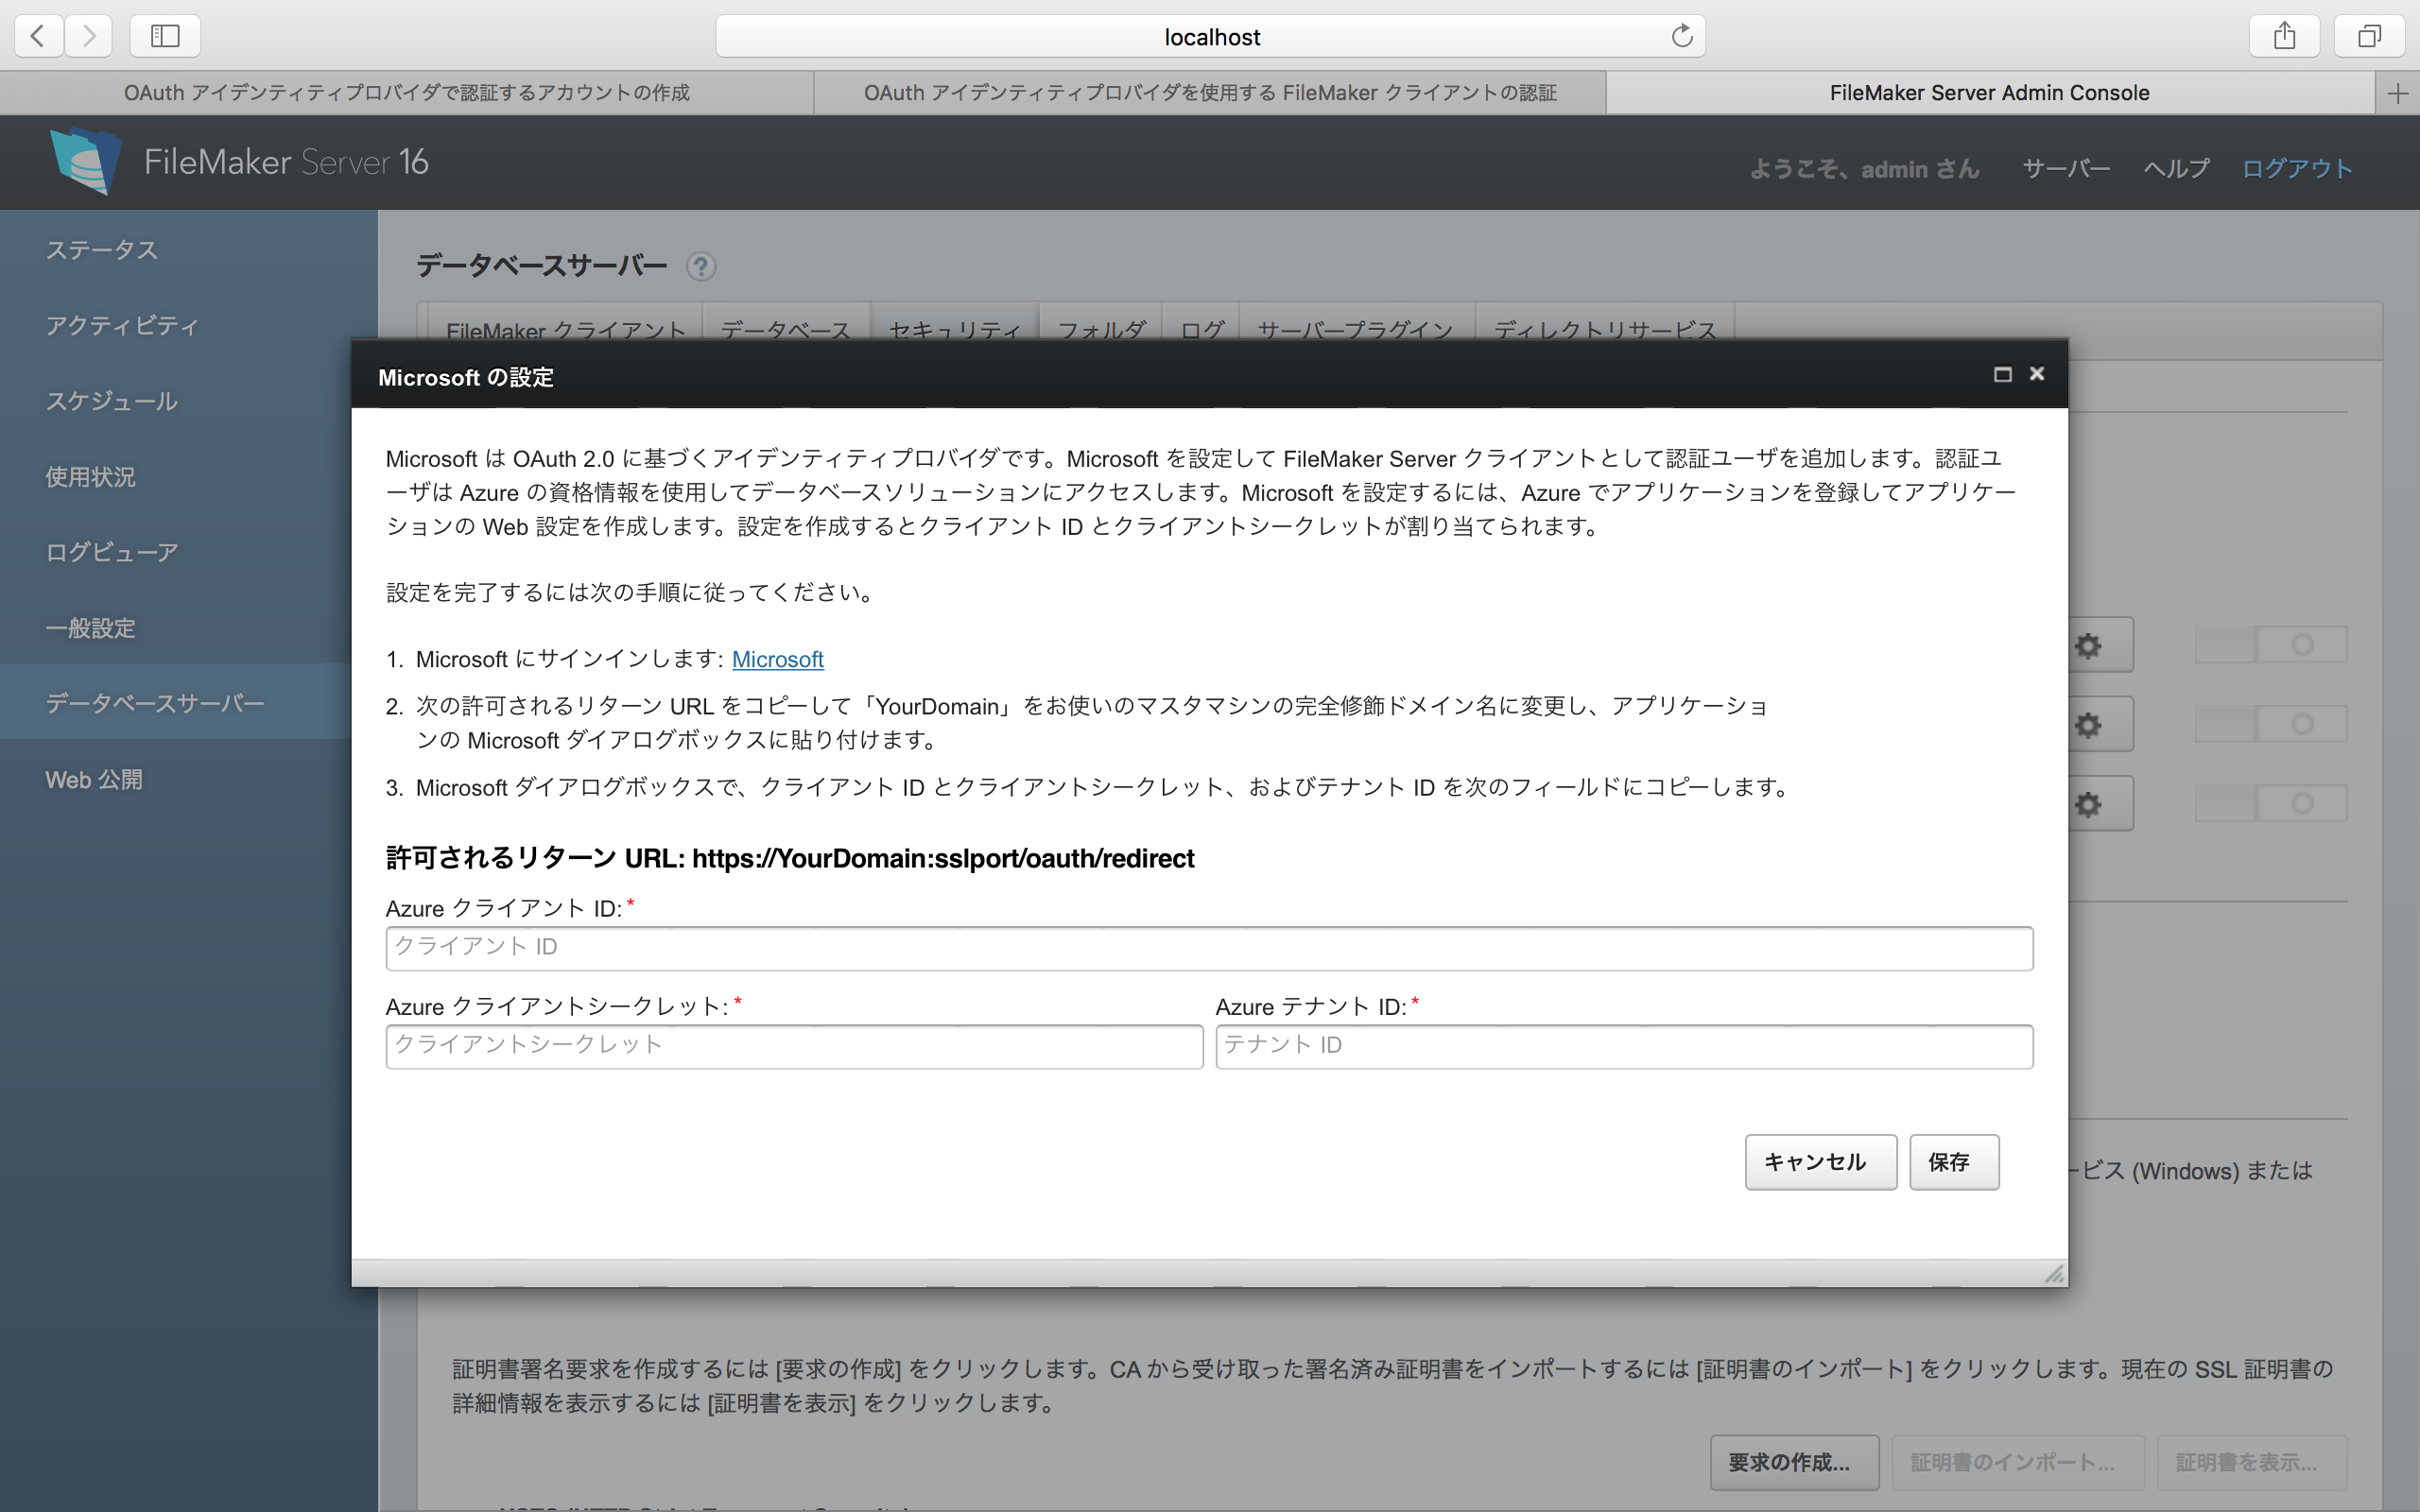Open the サーバー menu in header
2420x1512 pixels.
[x=2066, y=168]
